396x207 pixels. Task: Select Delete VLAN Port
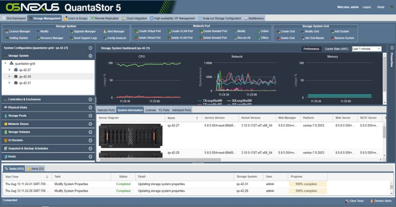pyautogui.click(x=180, y=38)
